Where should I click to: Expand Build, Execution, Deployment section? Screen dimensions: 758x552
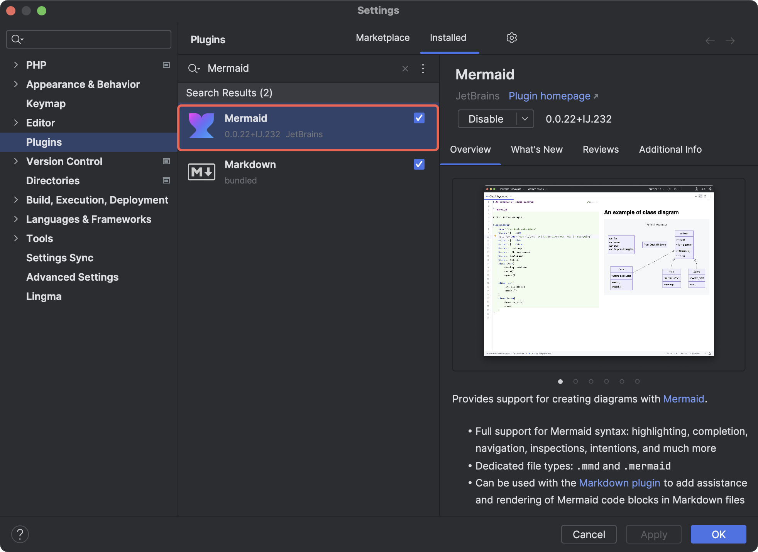[16, 200]
